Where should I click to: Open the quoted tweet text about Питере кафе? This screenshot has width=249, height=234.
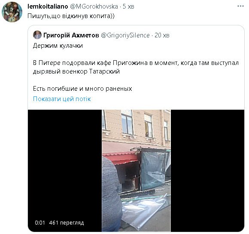point(136,67)
